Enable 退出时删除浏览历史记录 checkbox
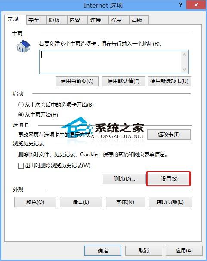Viewport: 207px width, 261px height. click(x=21, y=166)
